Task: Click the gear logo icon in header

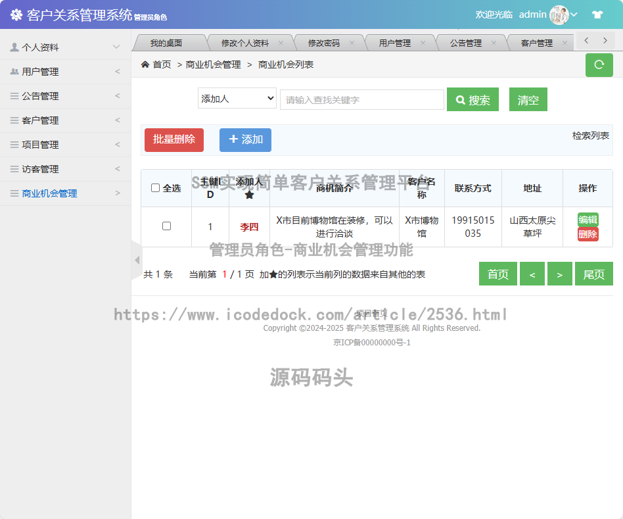Action: pos(16,14)
